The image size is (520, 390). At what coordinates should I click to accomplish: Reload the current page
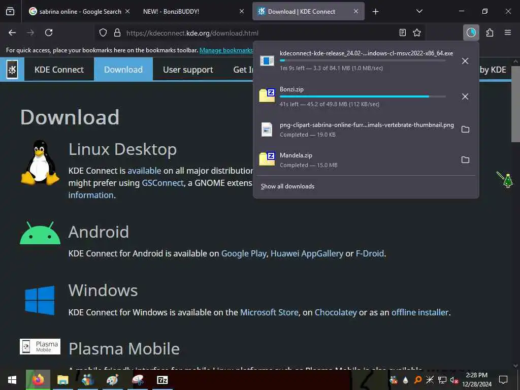coord(49,32)
